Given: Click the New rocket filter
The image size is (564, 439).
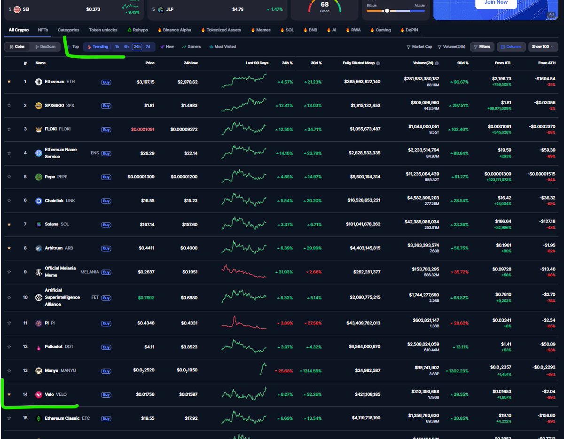Looking at the screenshot, I should click(167, 46).
